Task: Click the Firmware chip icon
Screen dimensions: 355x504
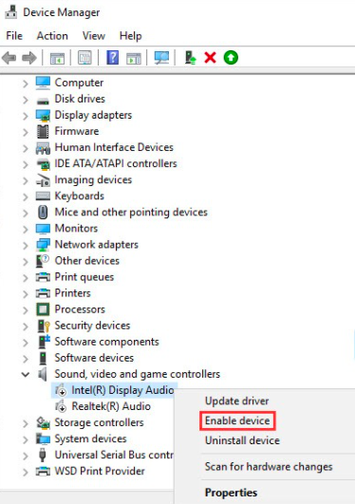Action: click(43, 131)
